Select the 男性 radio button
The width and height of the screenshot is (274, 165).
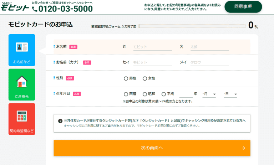click(x=126, y=78)
